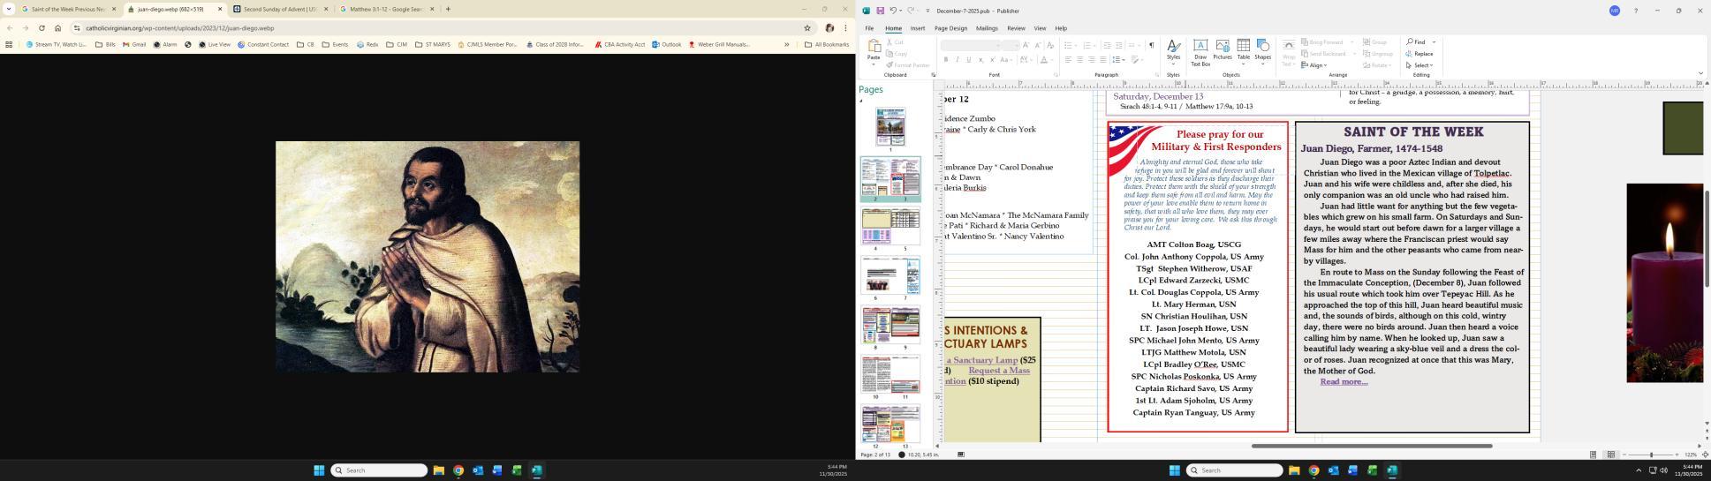1711x481 pixels.
Task: Customize Quick Access Toolbar in Publisher
Action: (927, 11)
